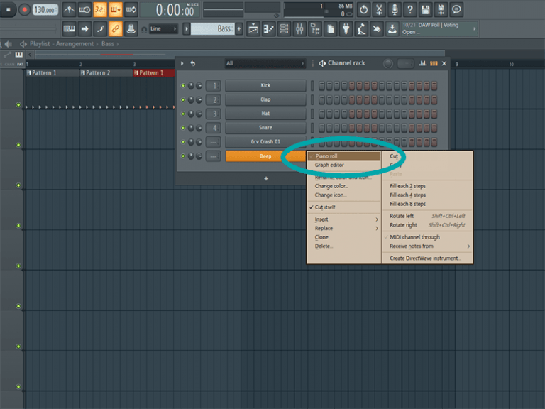Open the Mixer view icon
Viewport: 545px width, 409px height.
pyautogui.click(x=299, y=28)
